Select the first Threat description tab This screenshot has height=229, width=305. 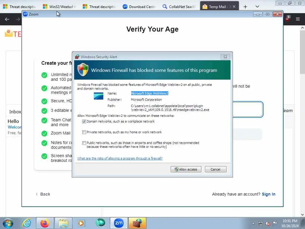pyautogui.click(x=19, y=7)
